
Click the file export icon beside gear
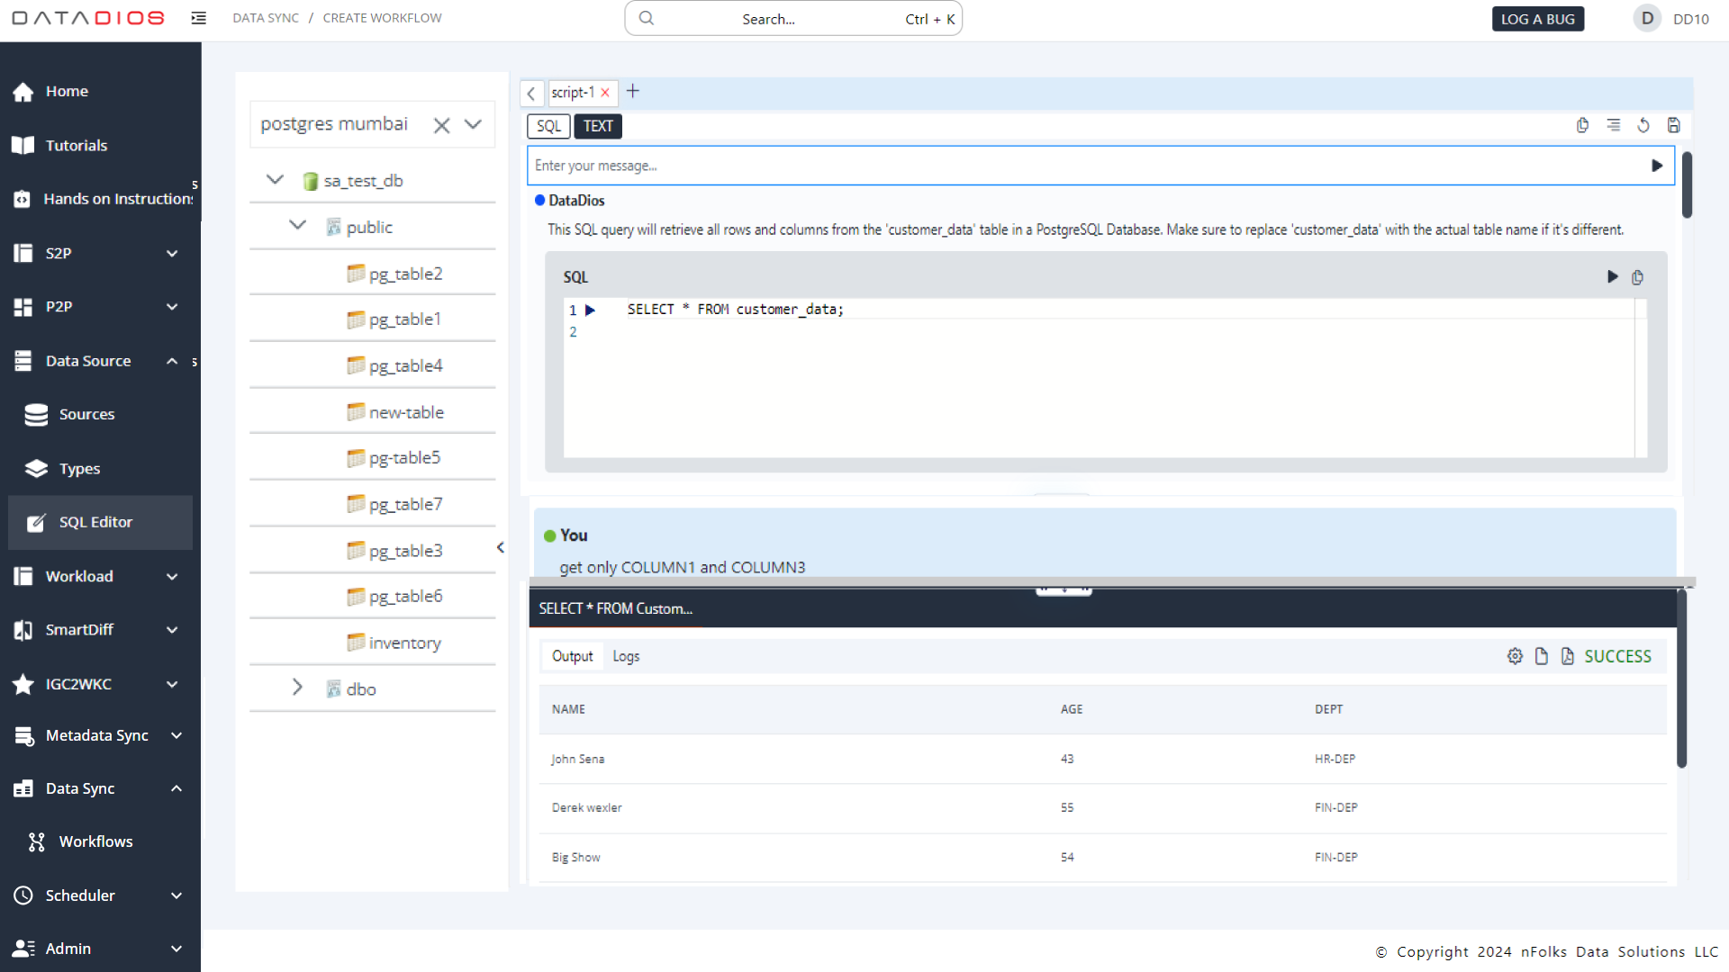pos(1542,656)
